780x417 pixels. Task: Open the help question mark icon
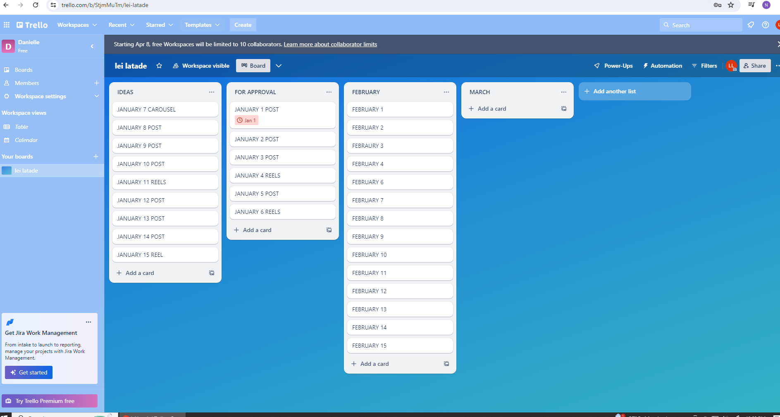point(766,25)
